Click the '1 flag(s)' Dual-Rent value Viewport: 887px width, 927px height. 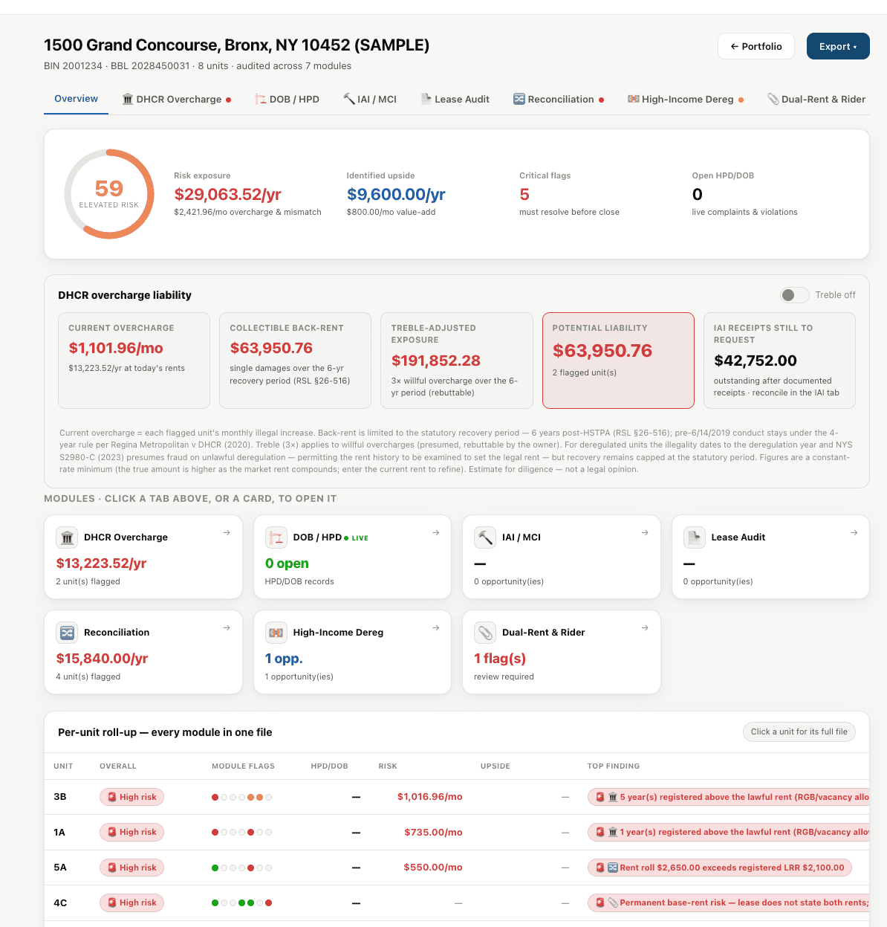[x=500, y=659]
